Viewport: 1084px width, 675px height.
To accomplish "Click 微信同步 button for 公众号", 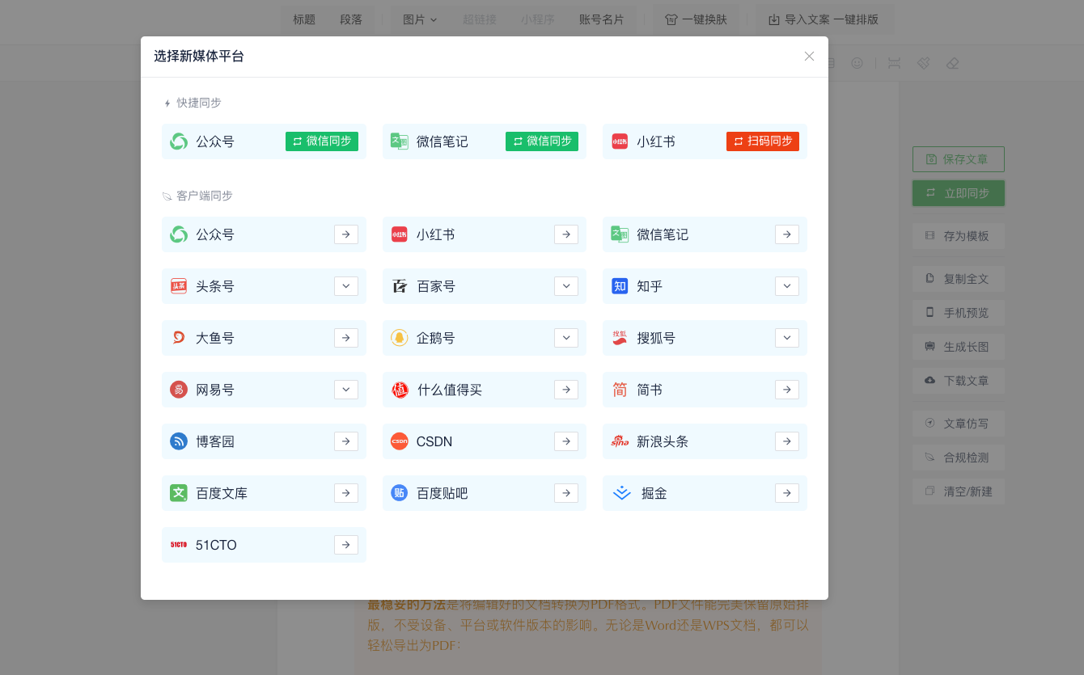I will coord(322,141).
